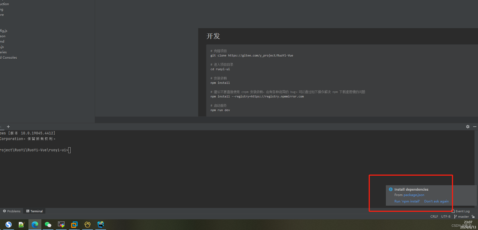This screenshot has height=230, width=478.
Task: Switch to the Terminal tab
Action: [34, 211]
